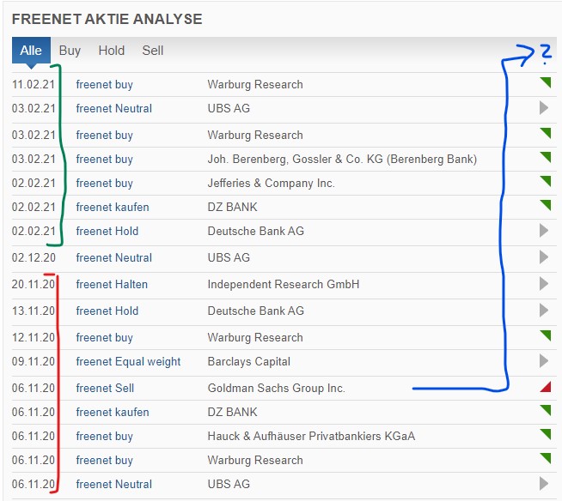Click gray arrow for UBS AG 02.12.20
Viewport: 562px width, 501px height.
(x=544, y=257)
